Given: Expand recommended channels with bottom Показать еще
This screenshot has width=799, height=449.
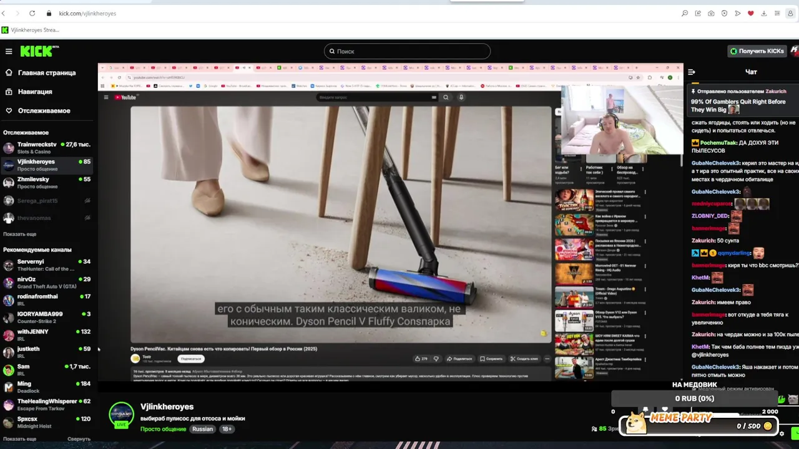Looking at the screenshot, I should pyautogui.click(x=19, y=439).
